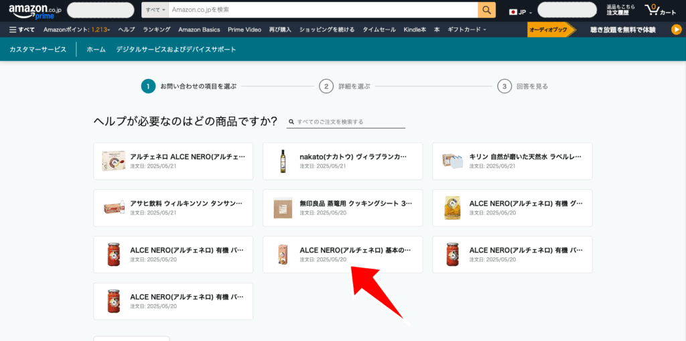Open Amazon Basics in the nav bar
This screenshot has height=341, width=686.
[199, 29]
